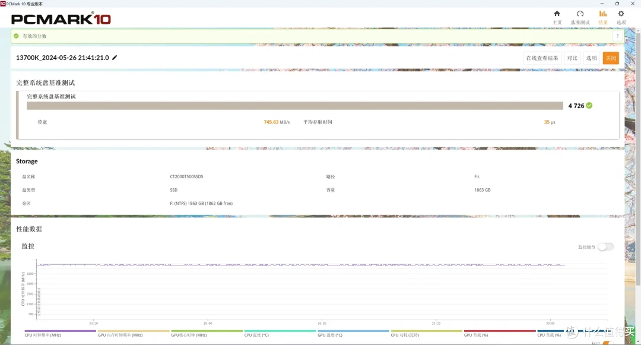Screen dimensions: 641x345
Task: Go to the Home tab
Action: click(557, 17)
